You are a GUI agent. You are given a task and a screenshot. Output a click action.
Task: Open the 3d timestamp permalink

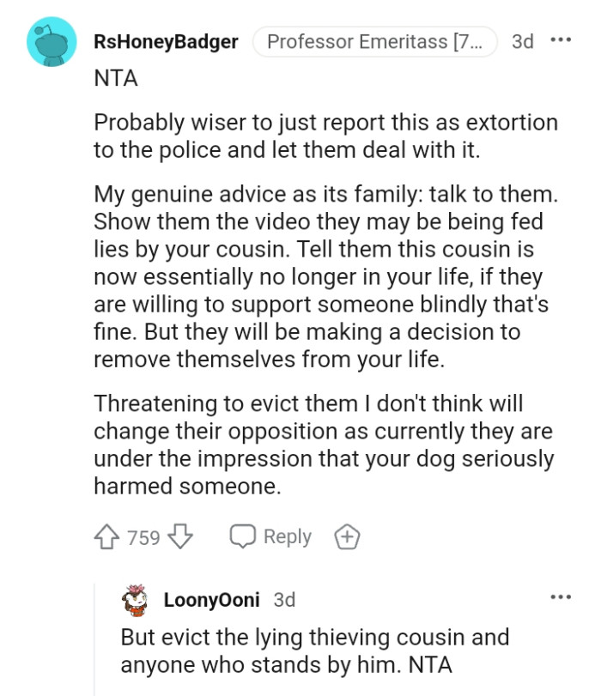coord(523,40)
